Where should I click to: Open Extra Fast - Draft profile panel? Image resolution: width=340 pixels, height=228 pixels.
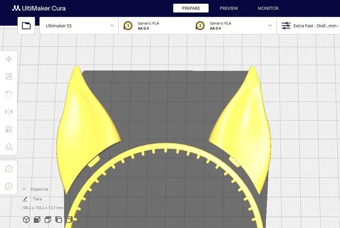308,26
